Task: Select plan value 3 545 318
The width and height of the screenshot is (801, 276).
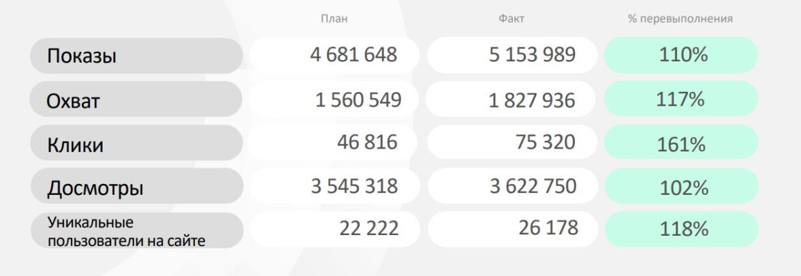Action: tap(354, 185)
